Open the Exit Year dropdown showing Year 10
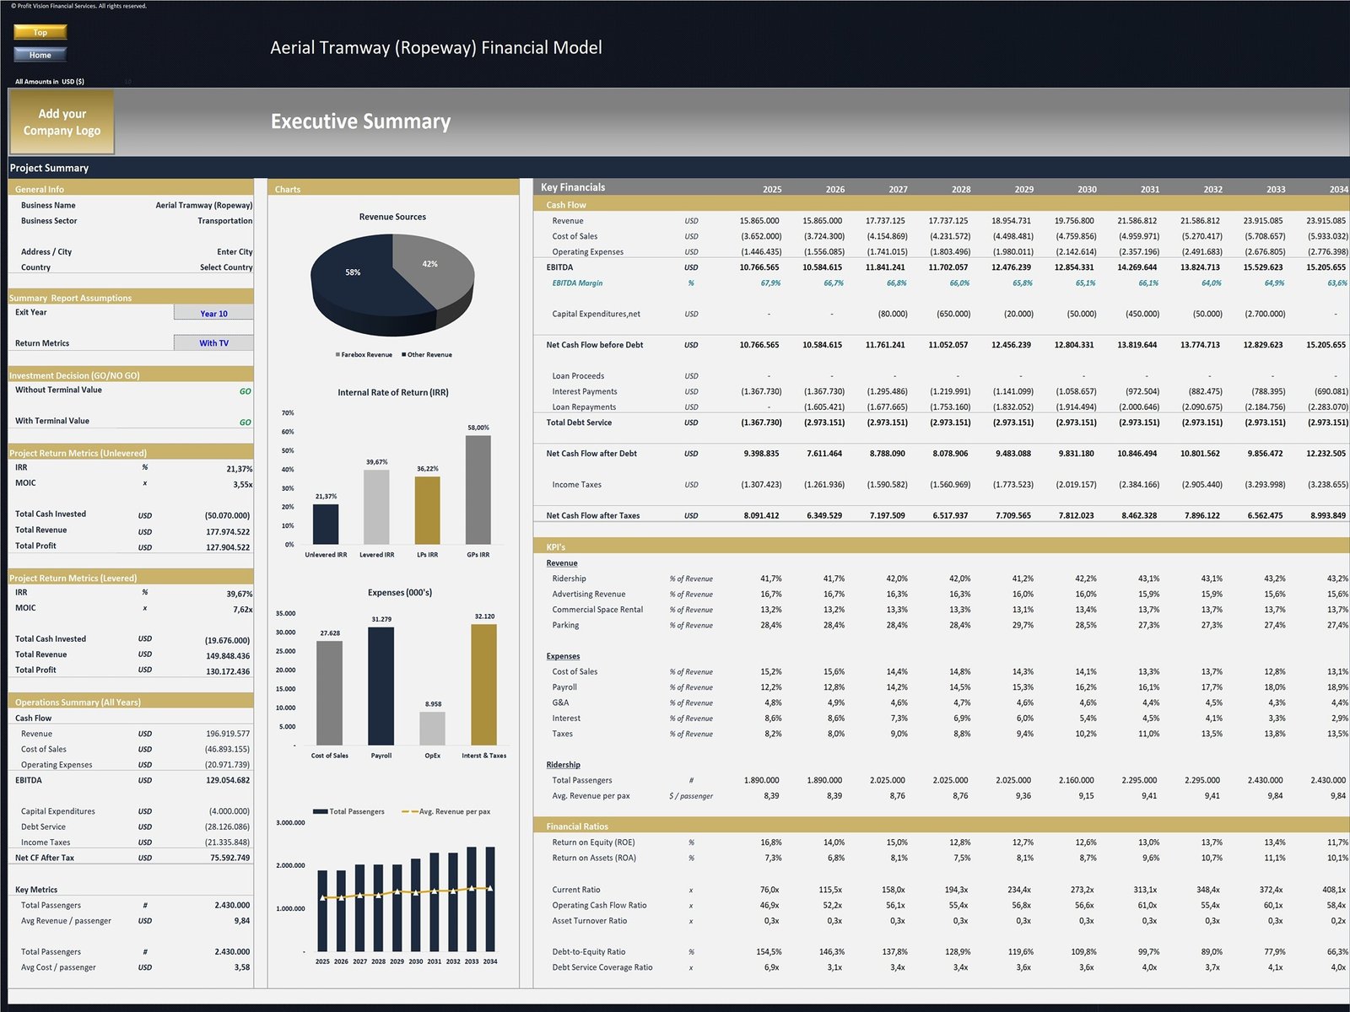Image resolution: width=1350 pixels, height=1012 pixels. coord(213,312)
